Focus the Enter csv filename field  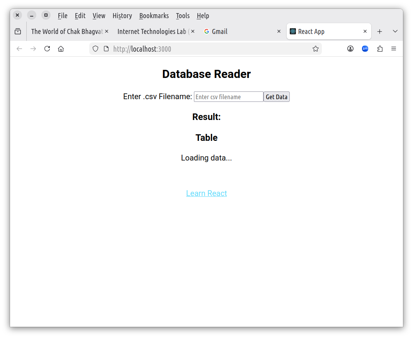click(228, 97)
